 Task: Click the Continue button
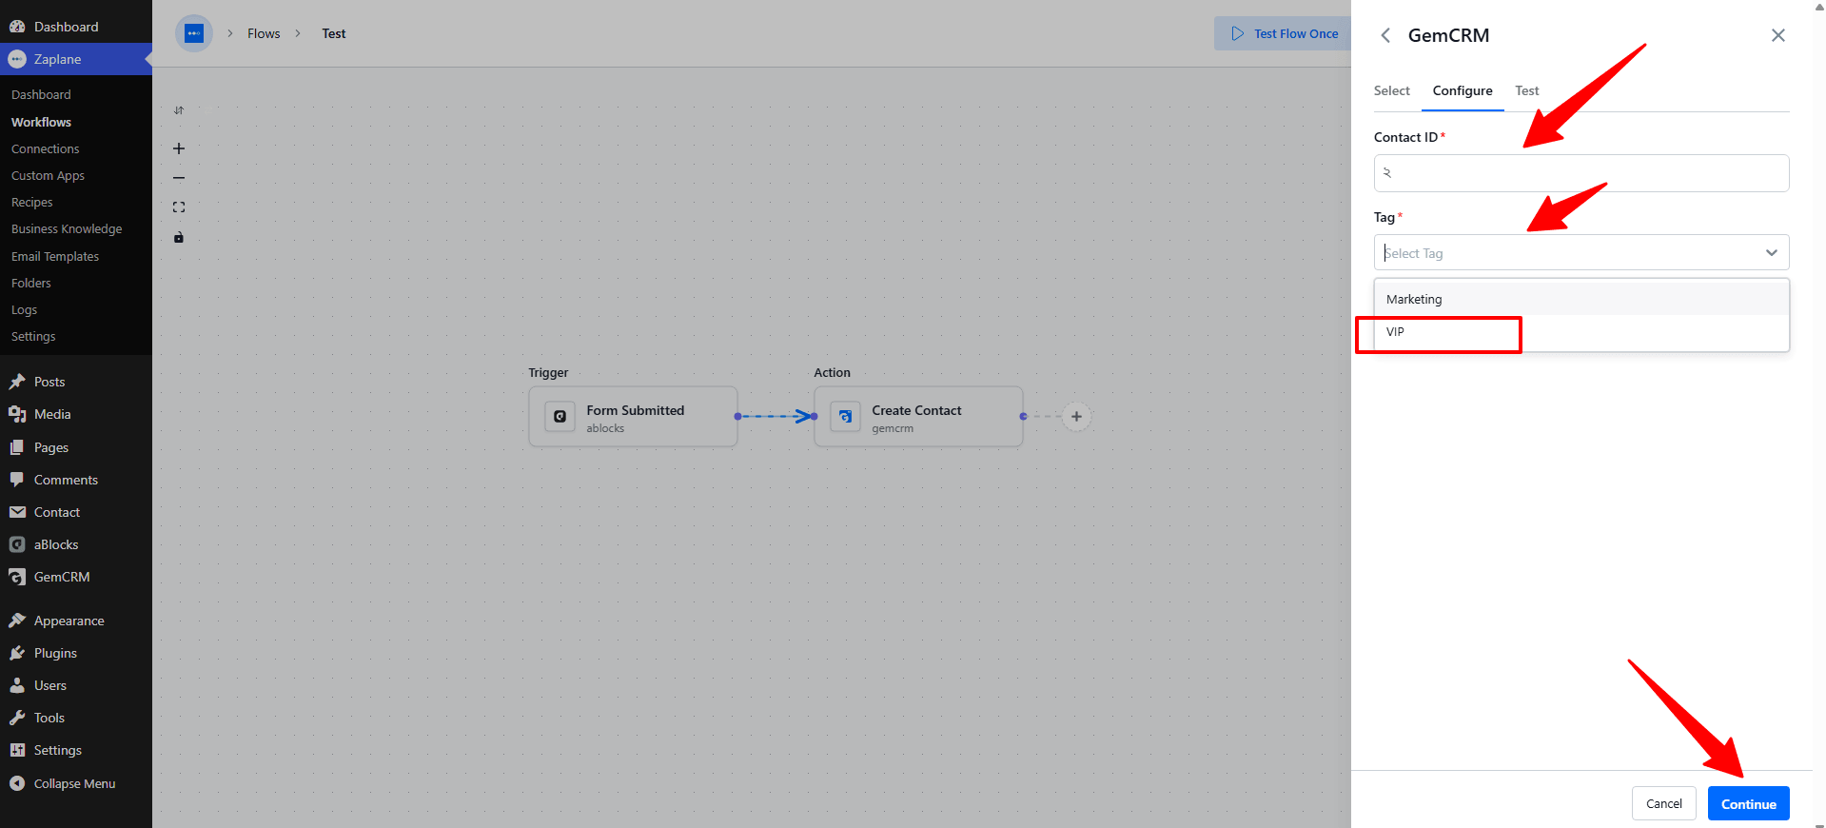point(1748,803)
